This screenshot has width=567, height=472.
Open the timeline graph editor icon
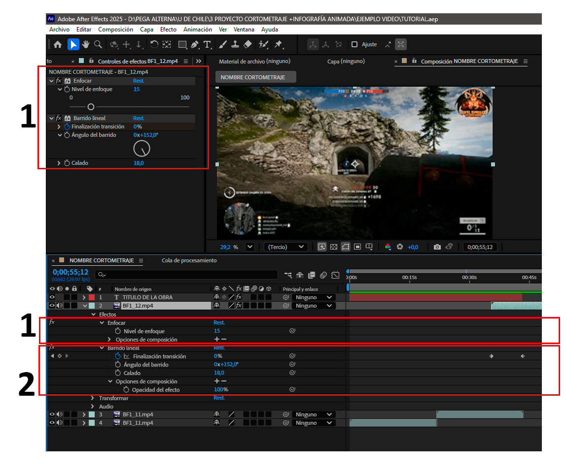pyautogui.click(x=335, y=275)
